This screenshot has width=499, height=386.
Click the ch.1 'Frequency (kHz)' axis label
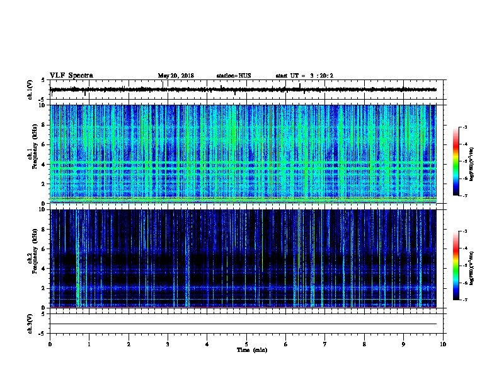(x=35, y=147)
